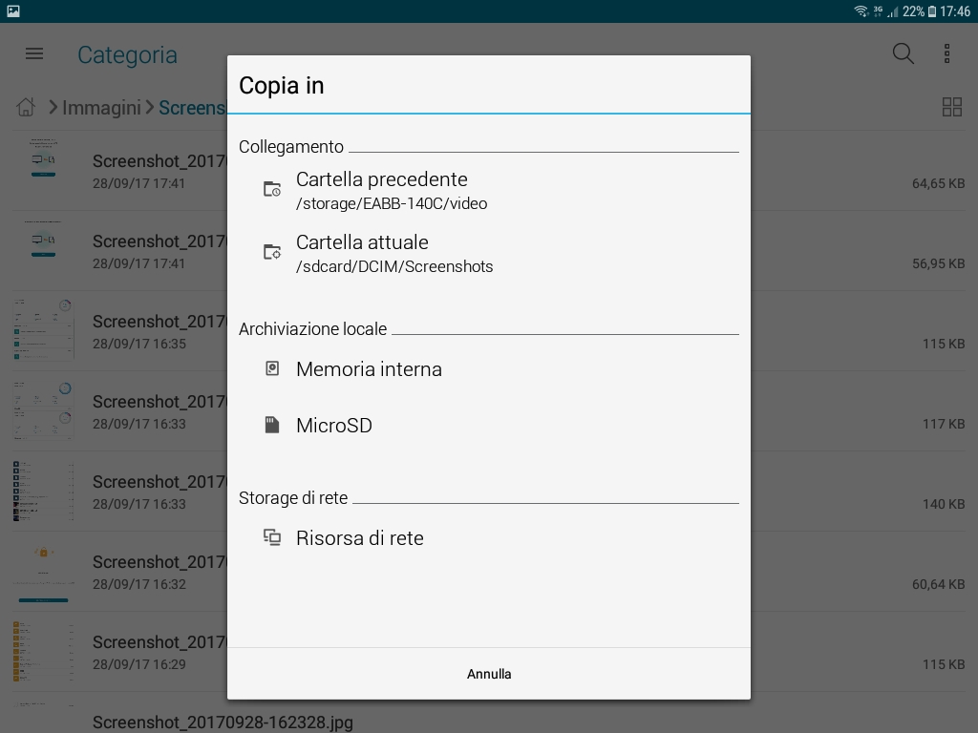
Task: Select the Screenshot_20170928-162328.jpg file
Action: [223, 723]
